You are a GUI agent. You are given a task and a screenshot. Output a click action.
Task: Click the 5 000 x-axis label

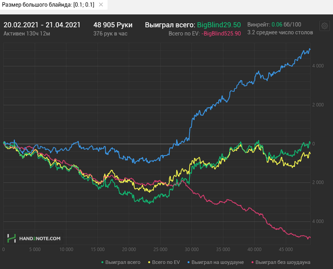tap(35, 250)
